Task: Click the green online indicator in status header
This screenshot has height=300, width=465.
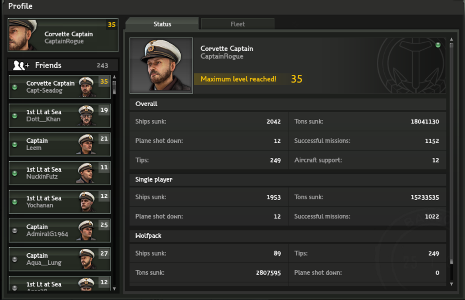Action: click(x=438, y=45)
